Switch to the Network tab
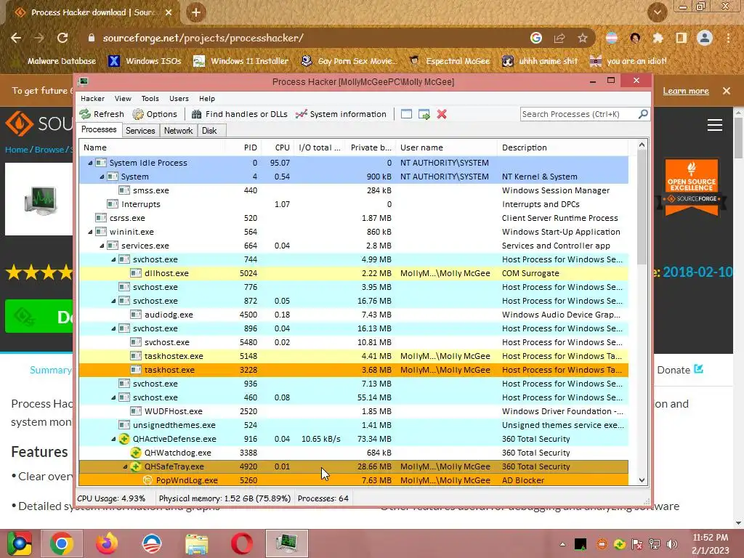 pos(179,131)
